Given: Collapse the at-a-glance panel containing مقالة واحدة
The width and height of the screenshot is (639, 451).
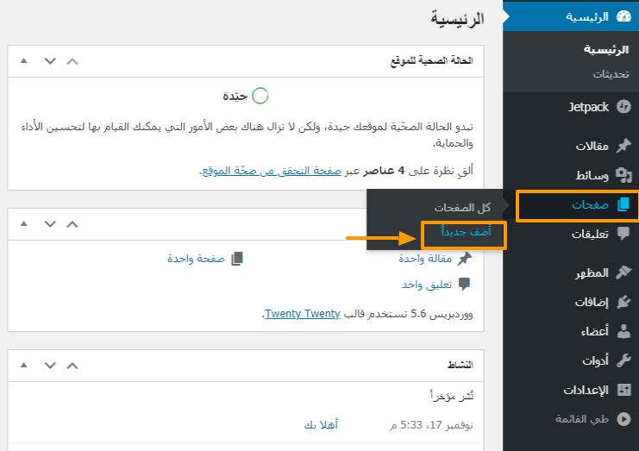Looking at the screenshot, I should coord(23,223).
